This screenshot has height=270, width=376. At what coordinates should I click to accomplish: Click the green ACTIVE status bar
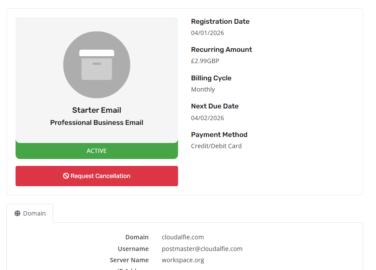pos(97,151)
